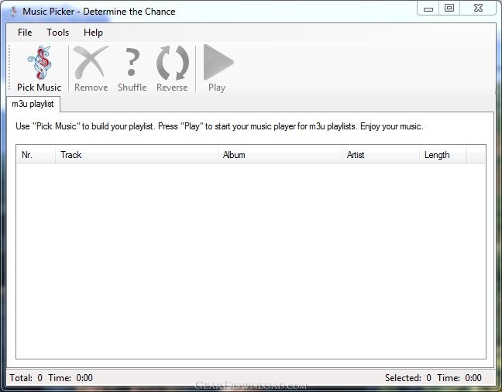Select the m3u playlist tab
Viewport: 502px width, 392px height.
point(33,104)
